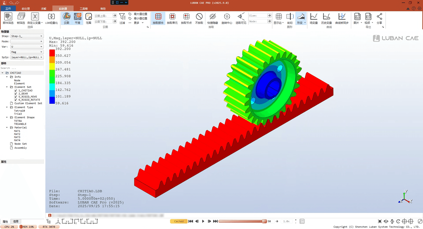The image size is (423, 229).
Task: Click the 文件 file menu button
Action: coord(8,9)
